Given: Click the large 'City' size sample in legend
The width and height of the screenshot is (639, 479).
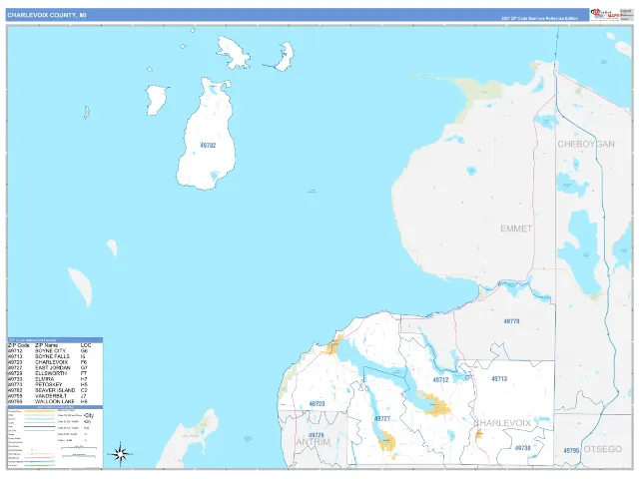Looking at the screenshot, I should 88,415.
